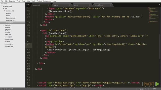Open the Edit menu

(6, 1)
